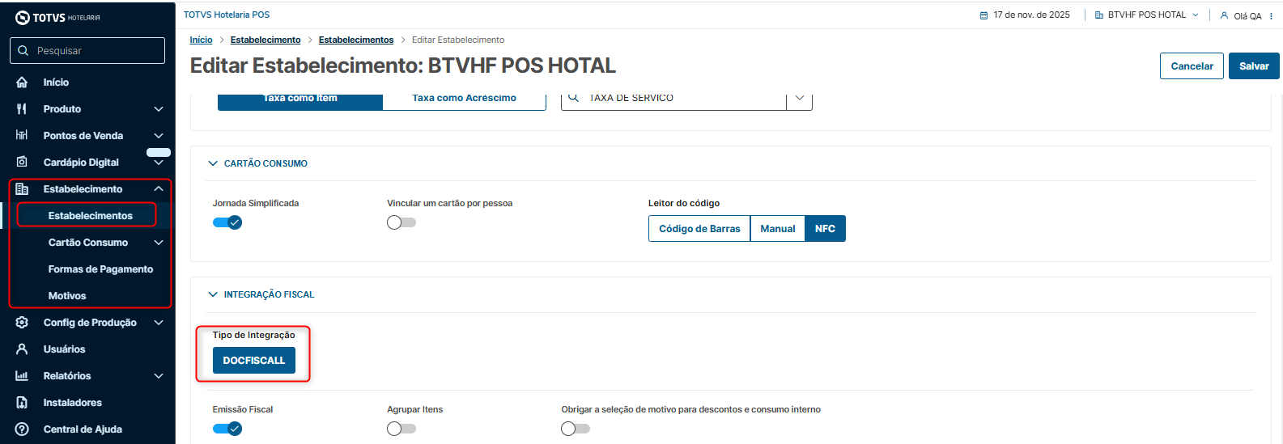Image resolution: width=1283 pixels, height=444 pixels.
Task: Click the Estabelecimento building icon
Action: point(22,189)
